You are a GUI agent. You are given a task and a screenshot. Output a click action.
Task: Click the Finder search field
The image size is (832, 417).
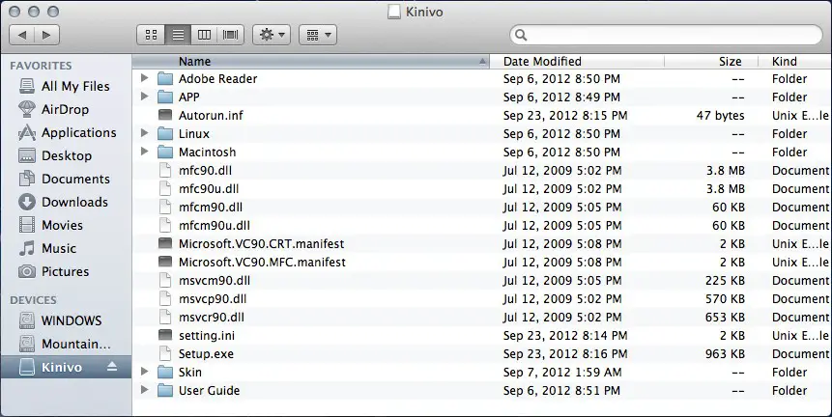pyautogui.click(x=666, y=35)
